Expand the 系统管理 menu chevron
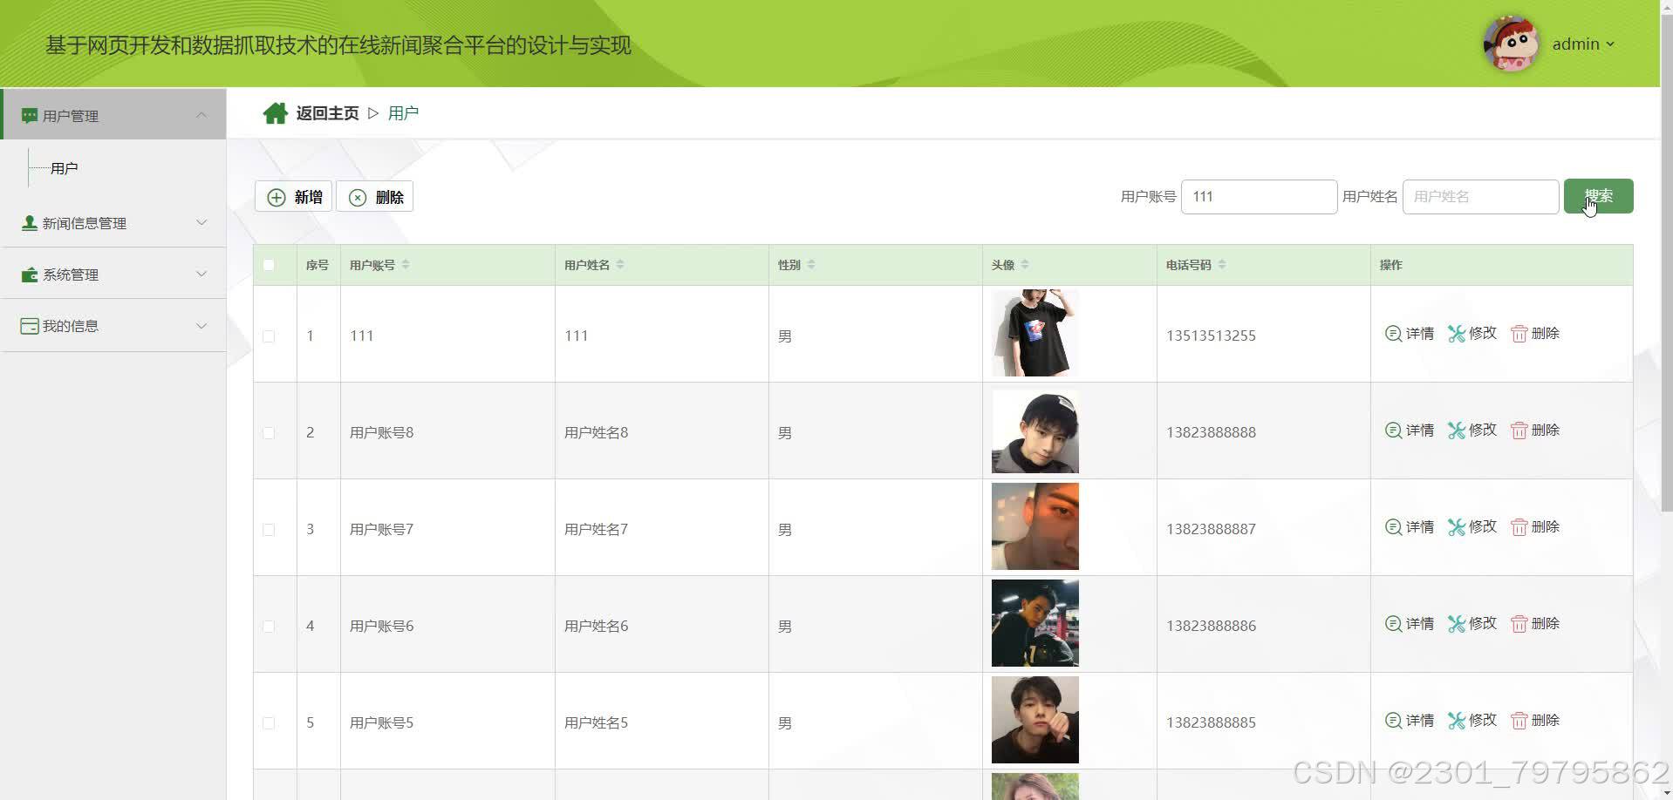The width and height of the screenshot is (1673, 800). pos(201,274)
